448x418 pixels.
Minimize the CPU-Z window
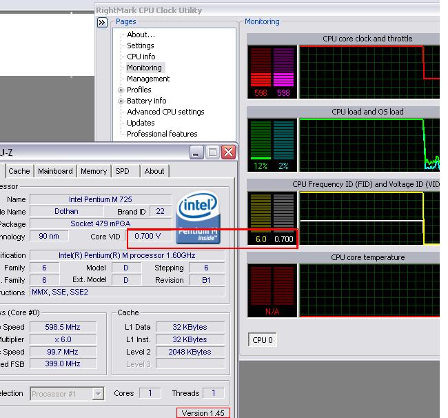[196, 152]
